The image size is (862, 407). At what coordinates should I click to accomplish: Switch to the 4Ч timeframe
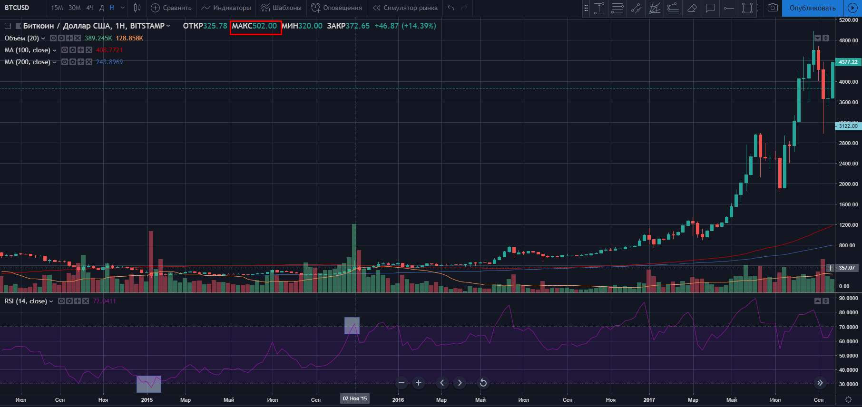point(90,8)
